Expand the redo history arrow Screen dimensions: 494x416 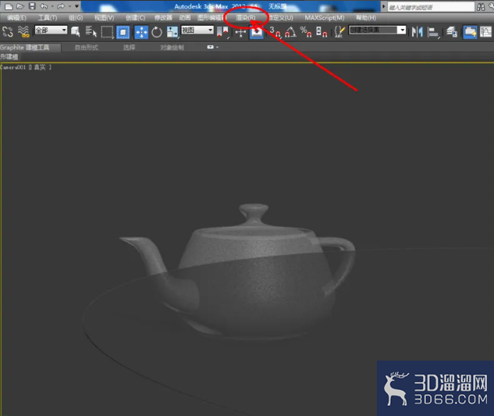69,6
